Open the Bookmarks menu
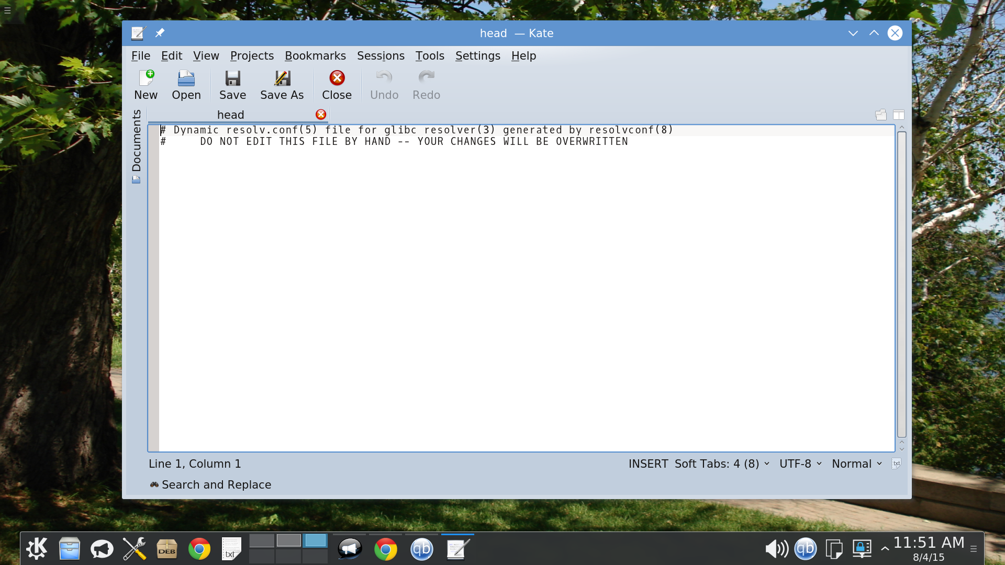The image size is (1005, 565). [315, 55]
